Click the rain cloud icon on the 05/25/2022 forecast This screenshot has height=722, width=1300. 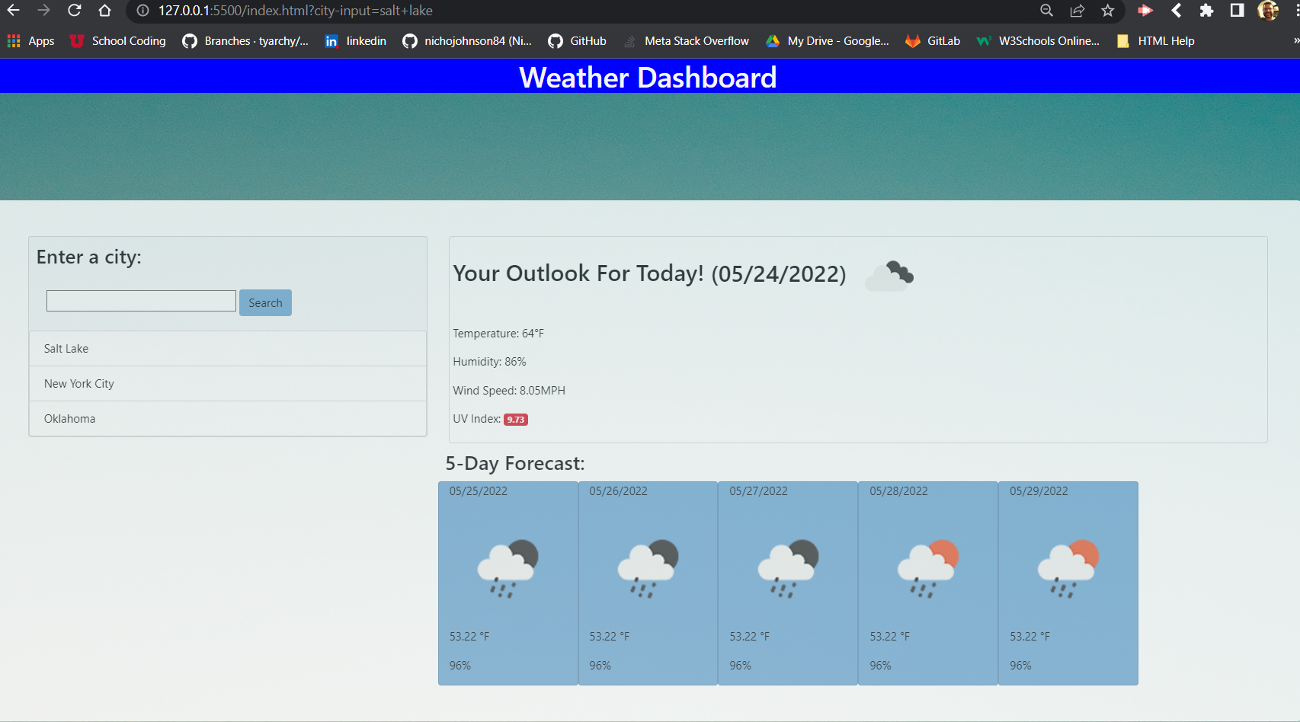pos(508,567)
